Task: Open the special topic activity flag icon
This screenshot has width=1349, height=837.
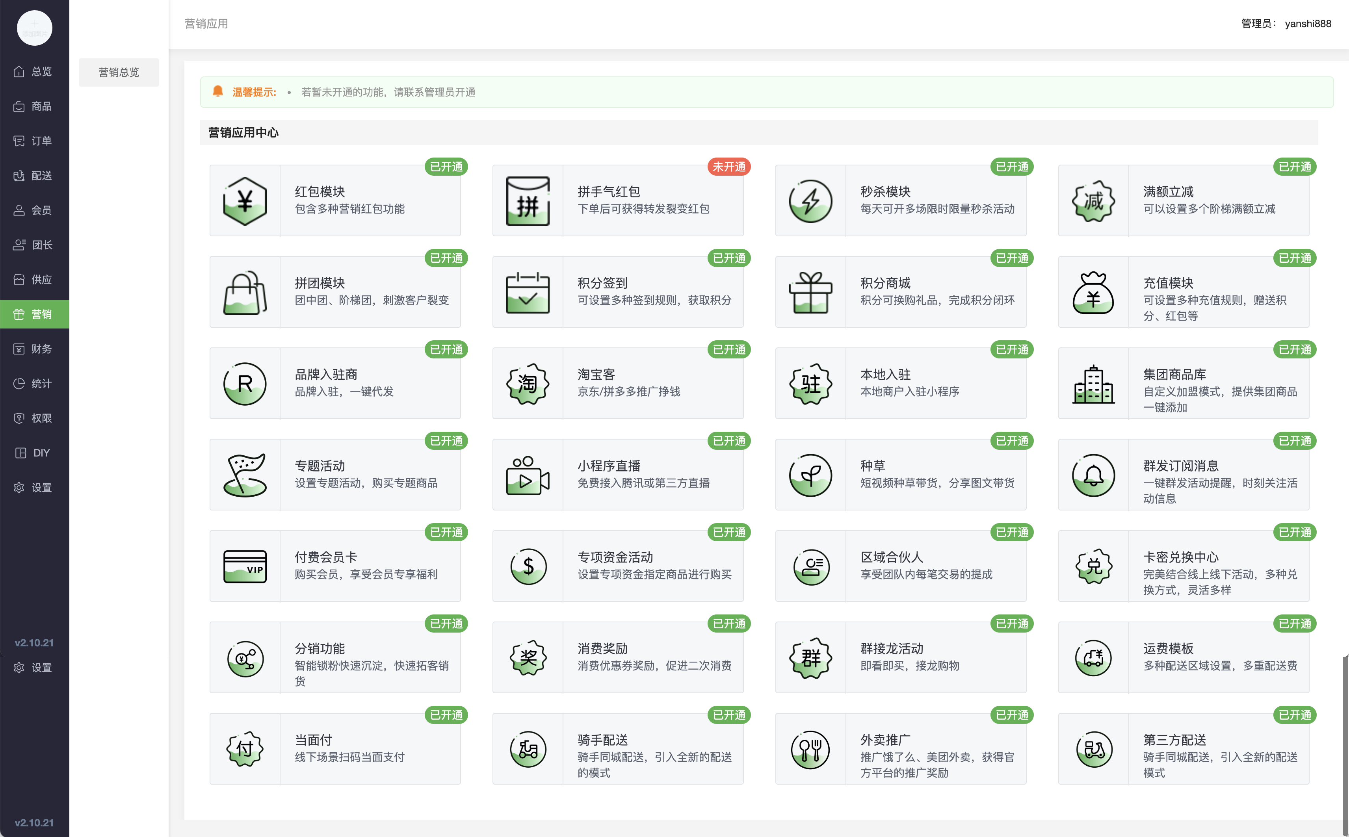Action: 245,475
